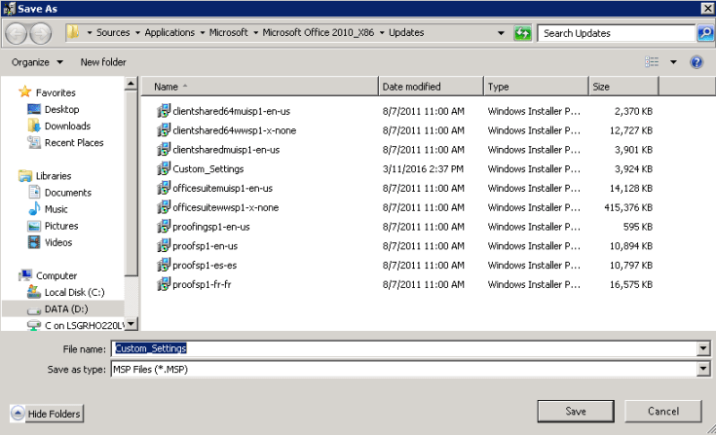Image resolution: width=716 pixels, height=435 pixels.
Task: Open the Help question mark icon
Action: (x=697, y=62)
